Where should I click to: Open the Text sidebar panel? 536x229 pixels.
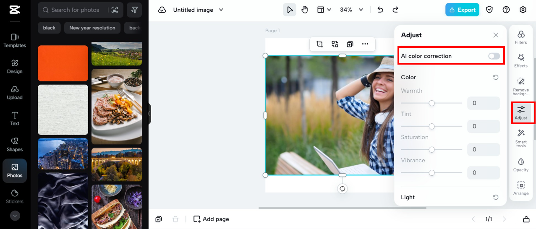click(x=15, y=119)
